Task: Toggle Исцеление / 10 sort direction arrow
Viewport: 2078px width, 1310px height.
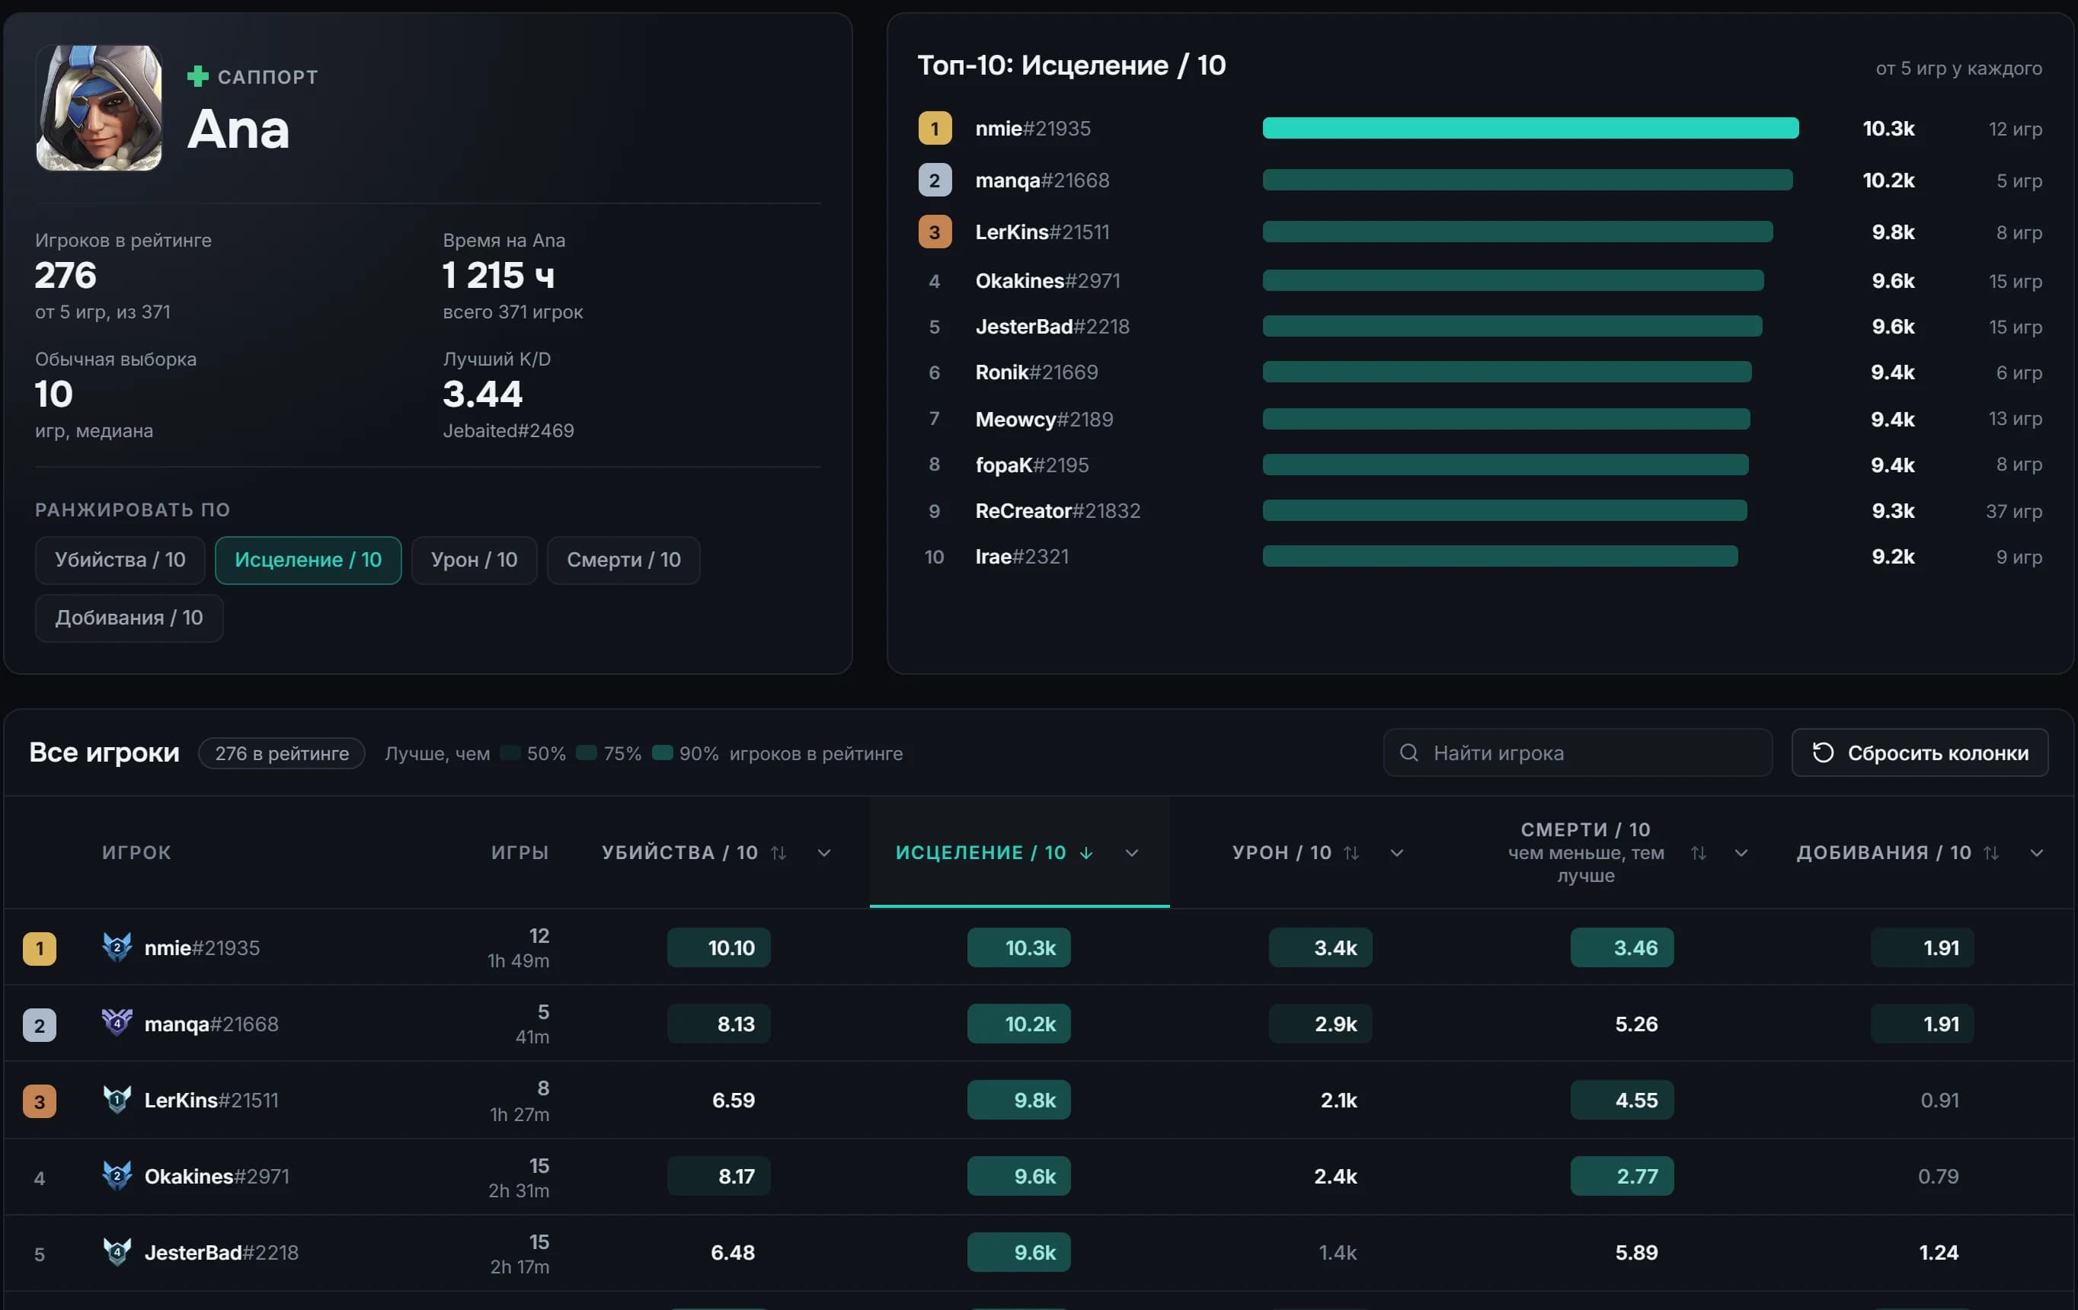Action: pyautogui.click(x=1086, y=852)
